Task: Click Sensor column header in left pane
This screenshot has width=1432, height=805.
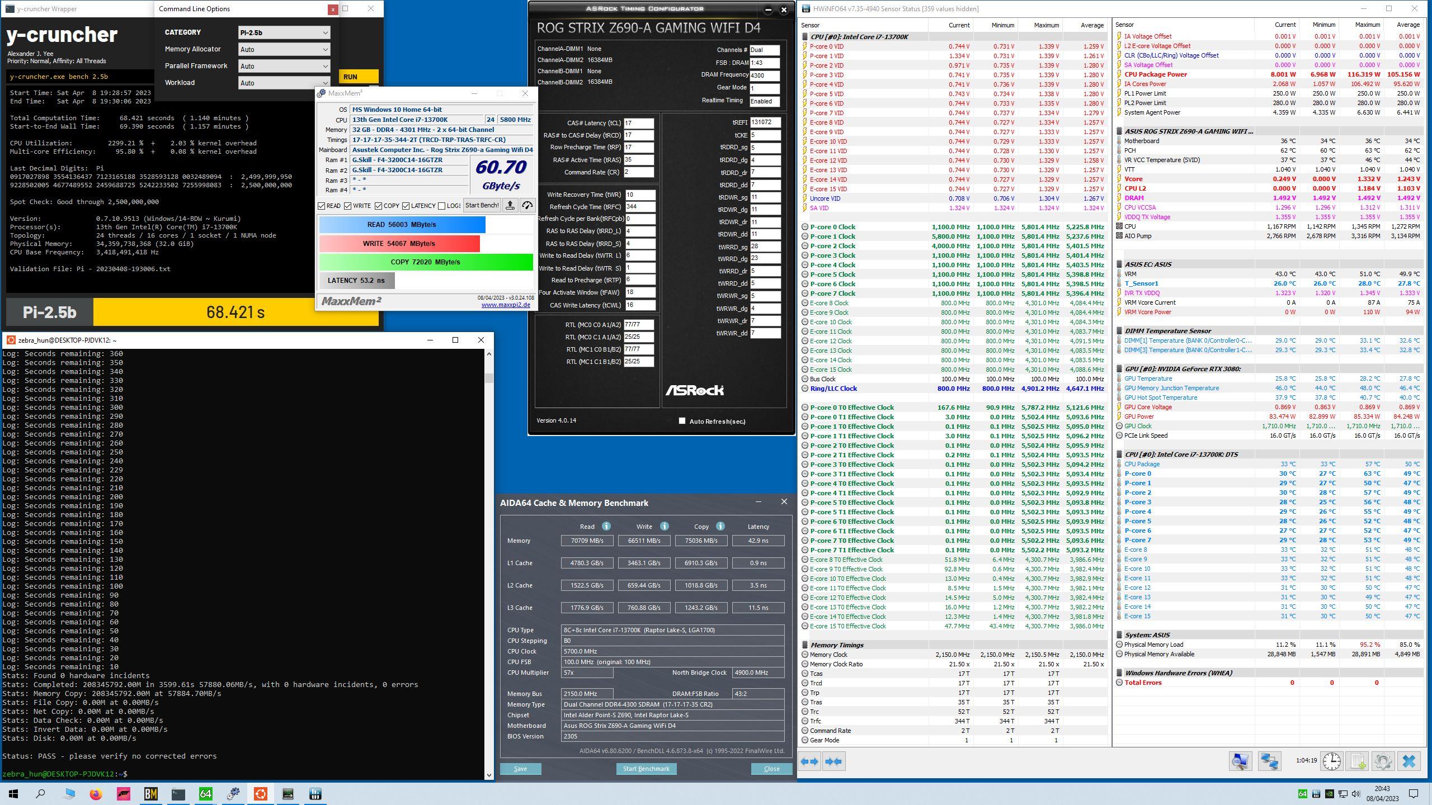Action: (x=864, y=25)
